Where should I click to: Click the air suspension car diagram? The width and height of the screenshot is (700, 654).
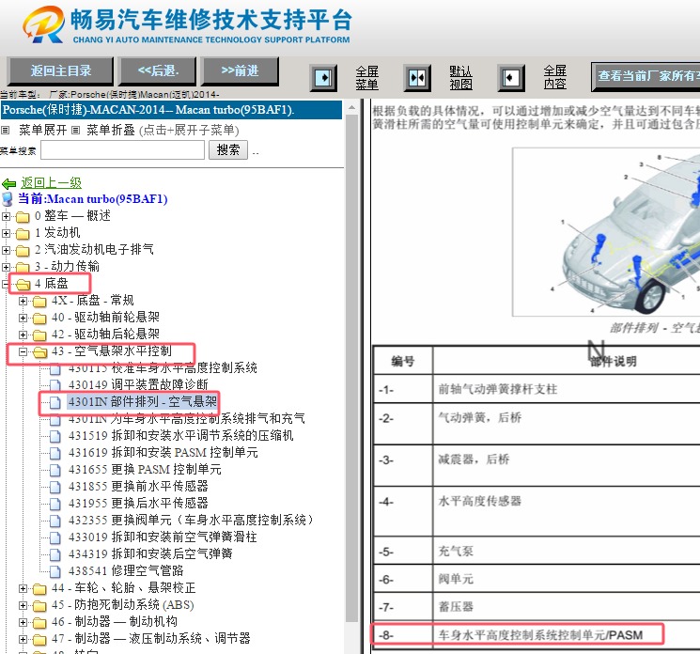coord(606,232)
